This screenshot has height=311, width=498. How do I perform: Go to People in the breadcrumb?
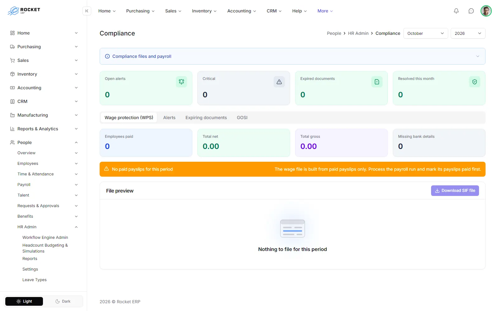(334, 33)
